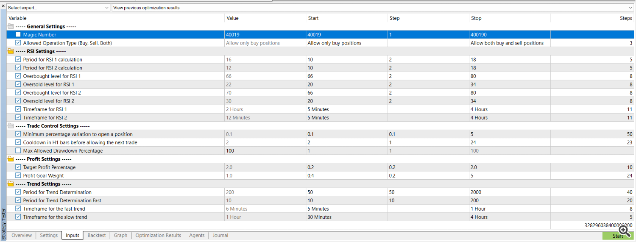Click the Start column header

coord(346,18)
